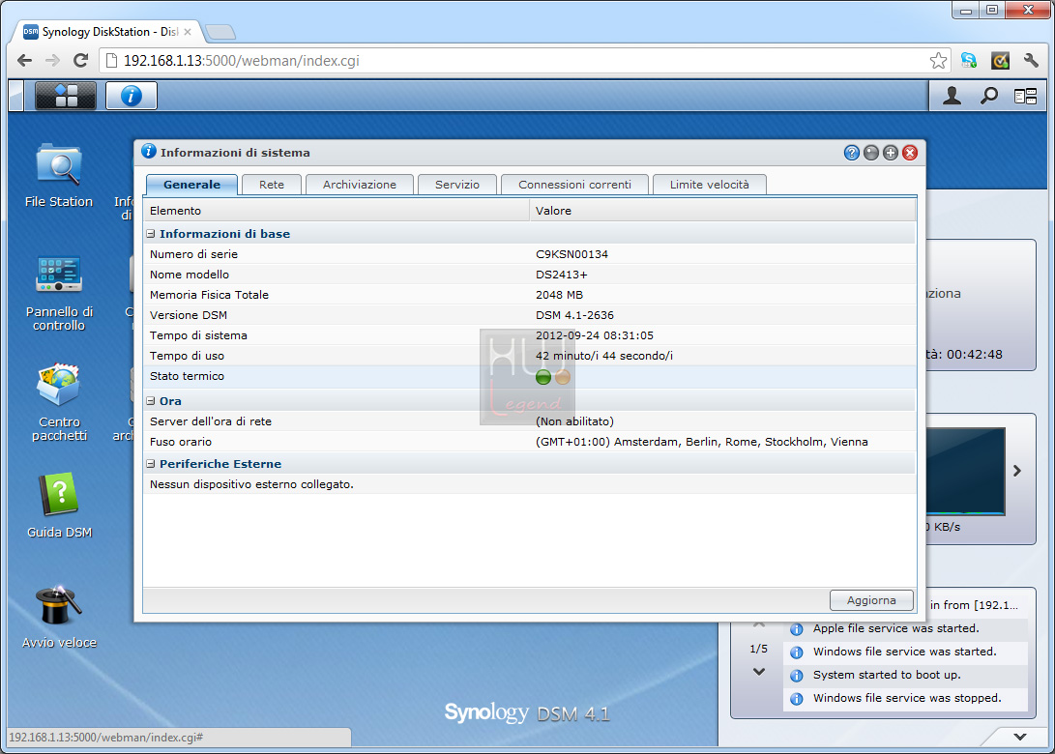The width and height of the screenshot is (1055, 754).
Task: Click the Valore column header
Action: (x=722, y=211)
